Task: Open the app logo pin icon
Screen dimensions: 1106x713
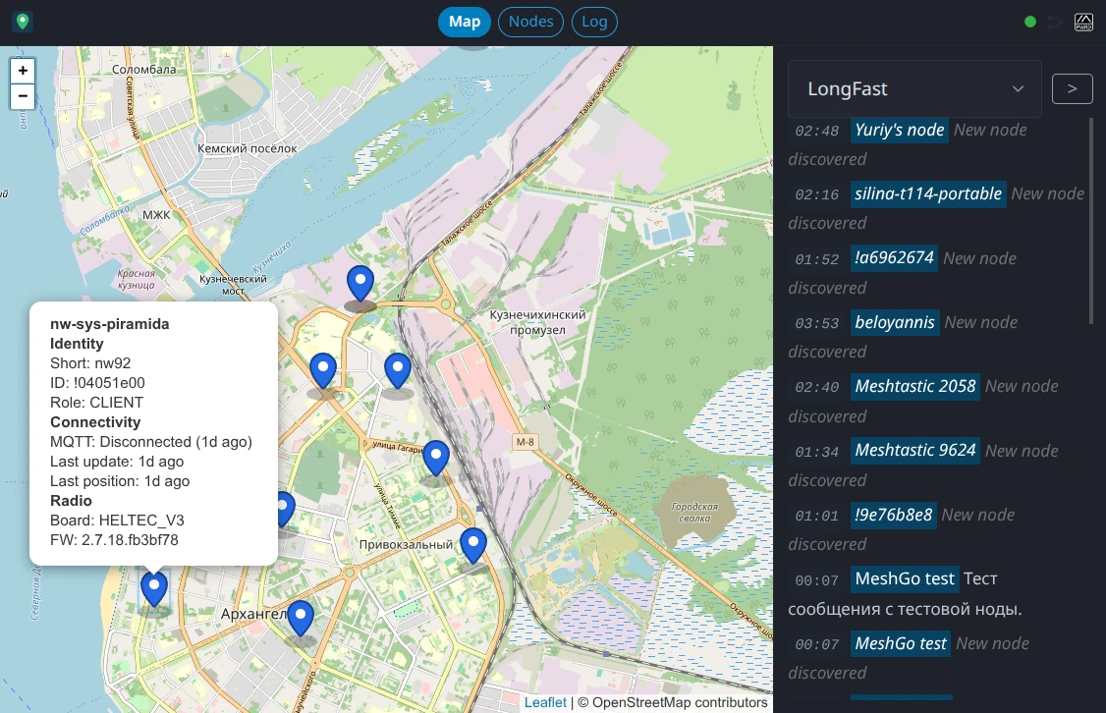Action: [23, 22]
